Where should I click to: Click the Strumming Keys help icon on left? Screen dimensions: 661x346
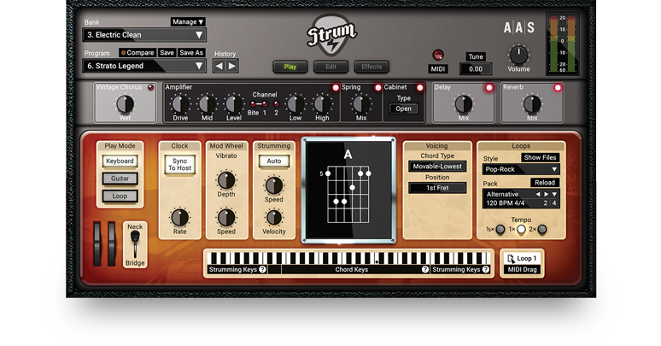pos(262,269)
